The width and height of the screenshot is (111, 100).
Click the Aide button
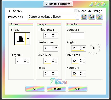(x=78, y=89)
